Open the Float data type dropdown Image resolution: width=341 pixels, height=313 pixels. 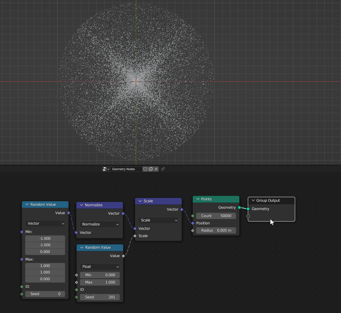[x=100, y=267]
